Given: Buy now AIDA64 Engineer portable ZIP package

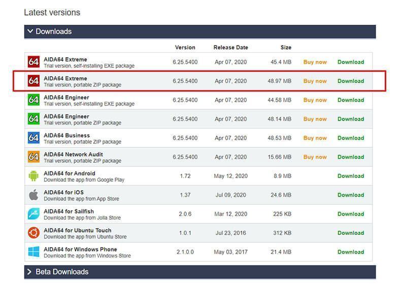Looking at the screenshot, I should 315,119.
